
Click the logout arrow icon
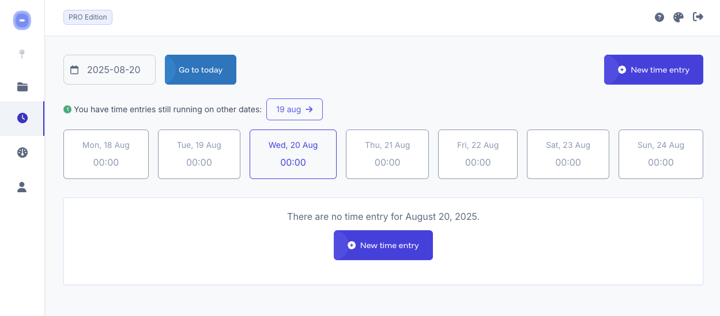point(698,17)
